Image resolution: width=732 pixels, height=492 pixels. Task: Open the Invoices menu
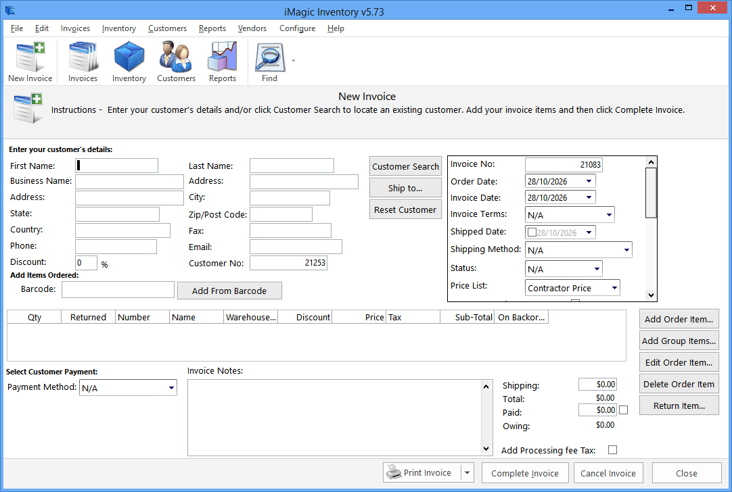pyautogui.click(x=75, y=28)
